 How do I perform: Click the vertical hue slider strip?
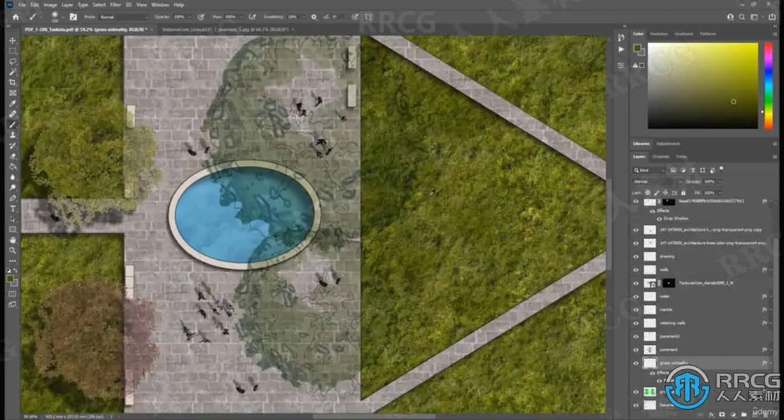(x=768, y=85)
